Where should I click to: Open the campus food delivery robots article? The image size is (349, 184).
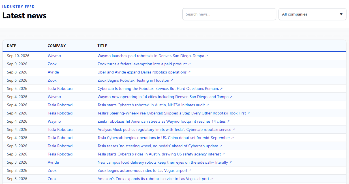(x=163, y=163)
